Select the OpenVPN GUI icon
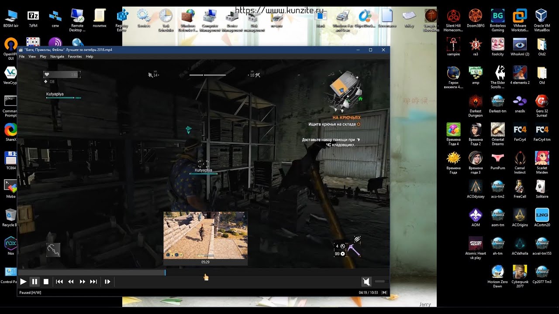Screen dimensions: 559x314 pos(10,49)
